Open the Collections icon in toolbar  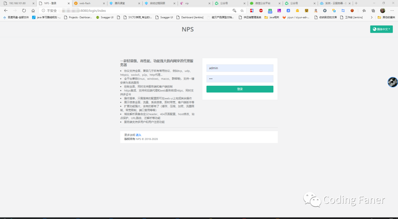pyautogui.click(x=373, y=11)
